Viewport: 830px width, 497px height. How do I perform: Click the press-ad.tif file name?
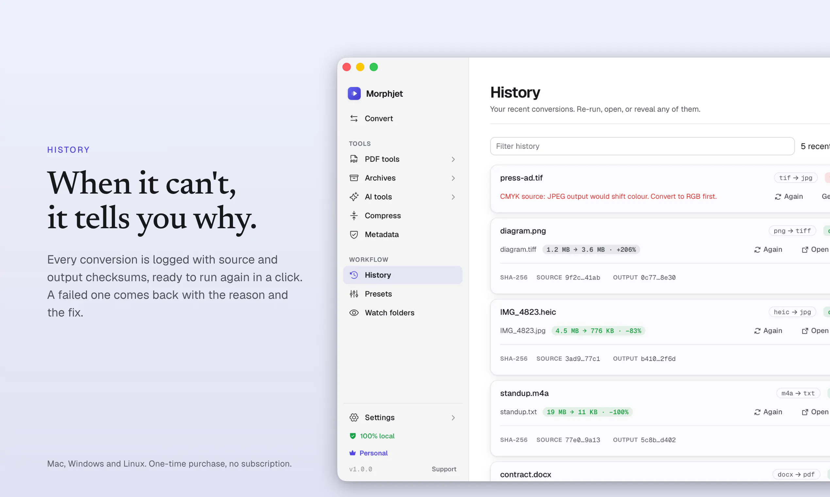pos(521,178)
